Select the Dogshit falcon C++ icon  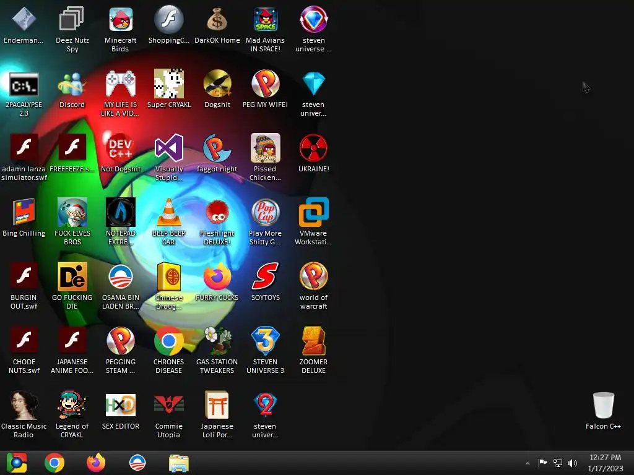[x=217, y=83]
